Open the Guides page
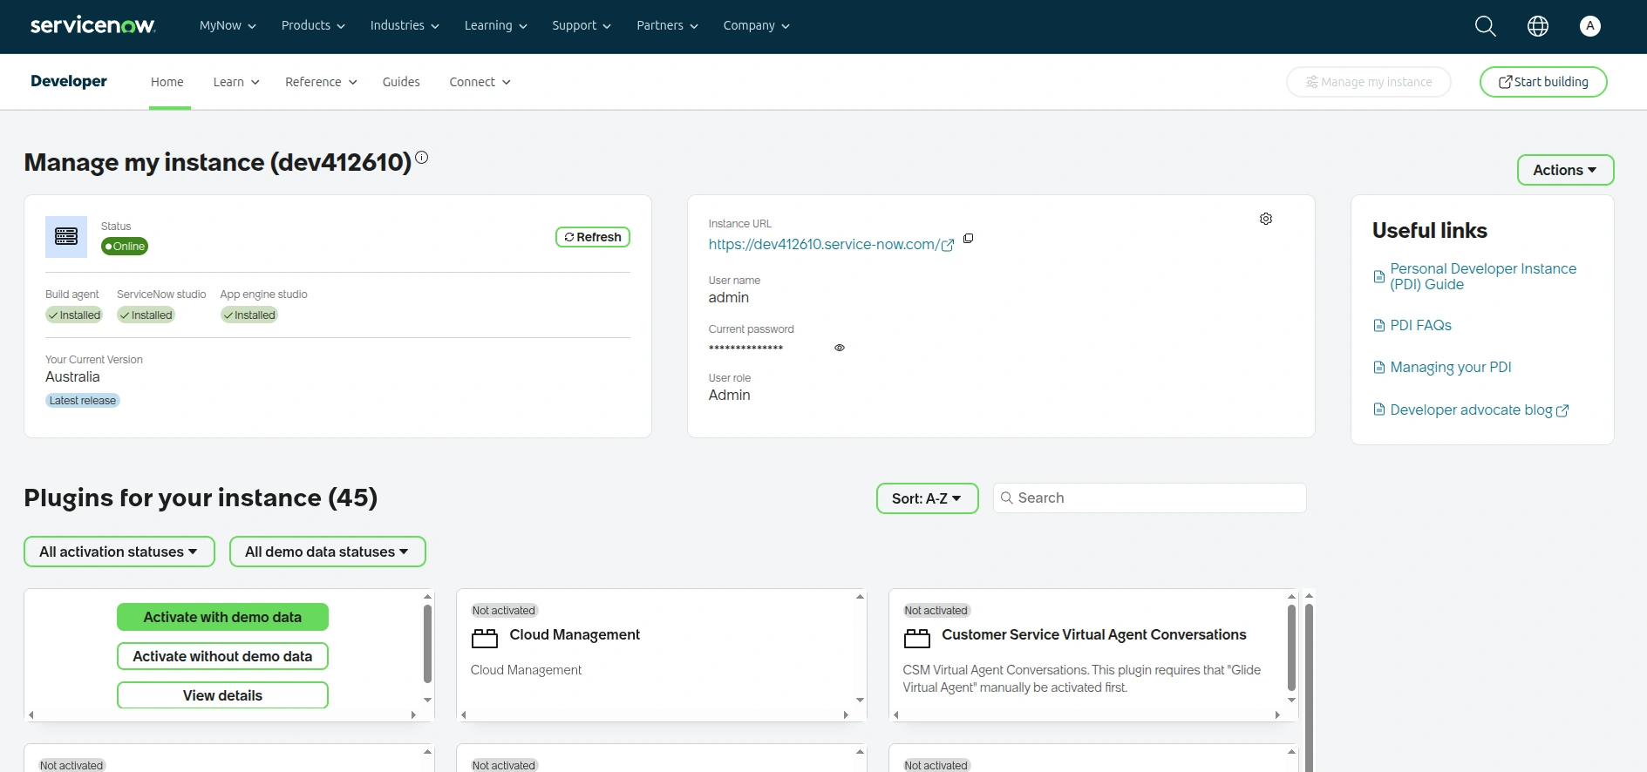The image size is (1647, 772). tap(401, 82)
